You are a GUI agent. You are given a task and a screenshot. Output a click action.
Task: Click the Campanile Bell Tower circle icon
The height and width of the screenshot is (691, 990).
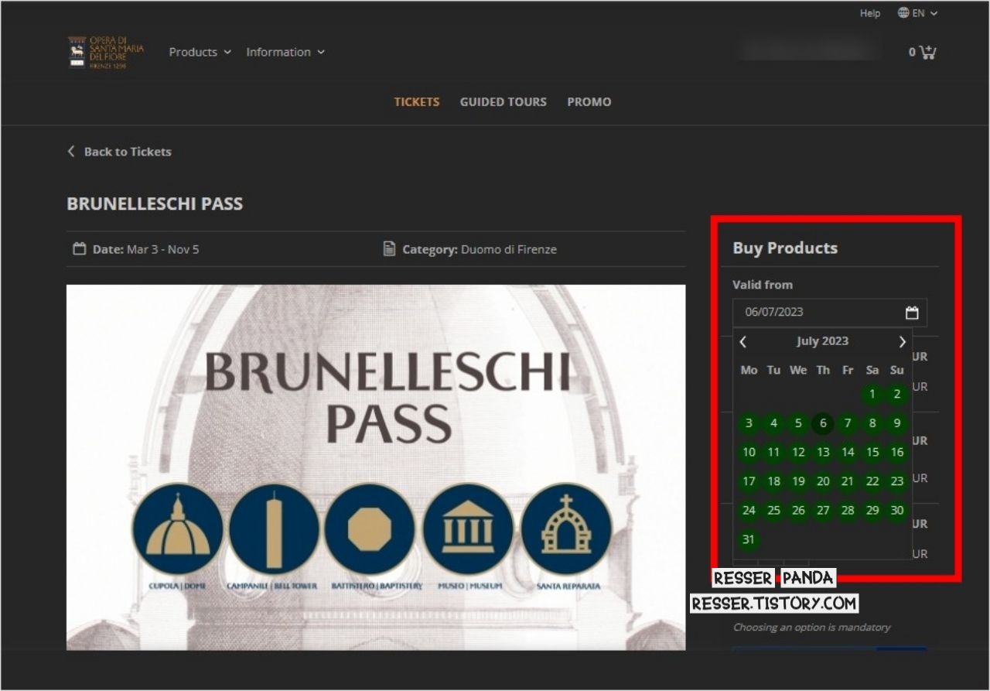coord(274,529)
